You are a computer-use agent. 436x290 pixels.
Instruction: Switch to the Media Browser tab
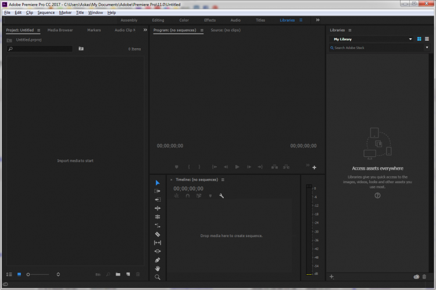60,30
